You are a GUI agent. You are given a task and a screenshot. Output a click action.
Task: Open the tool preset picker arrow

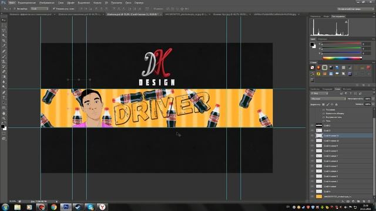click(x=10, y=9)
